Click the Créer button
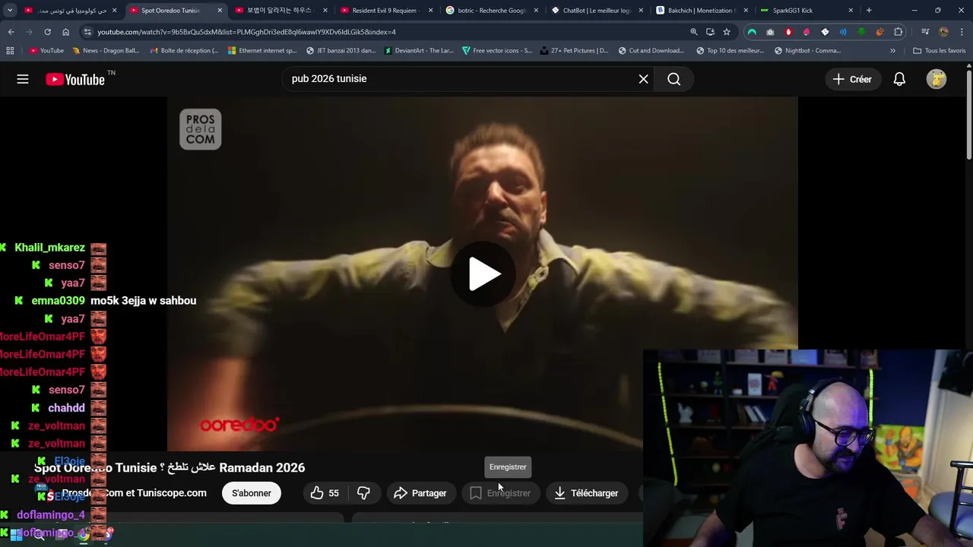Viewport: 973px width, 547px height. (852, 79)
